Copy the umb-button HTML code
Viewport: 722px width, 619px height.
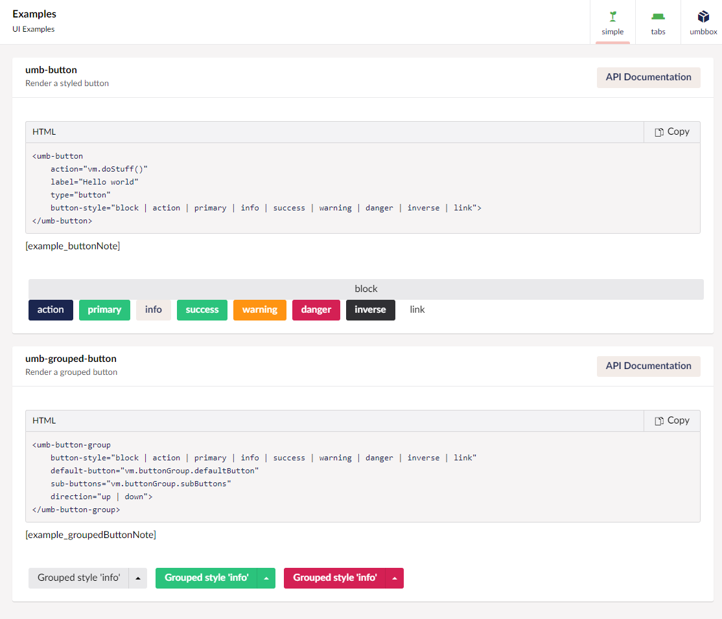click(x=672, y=132)
